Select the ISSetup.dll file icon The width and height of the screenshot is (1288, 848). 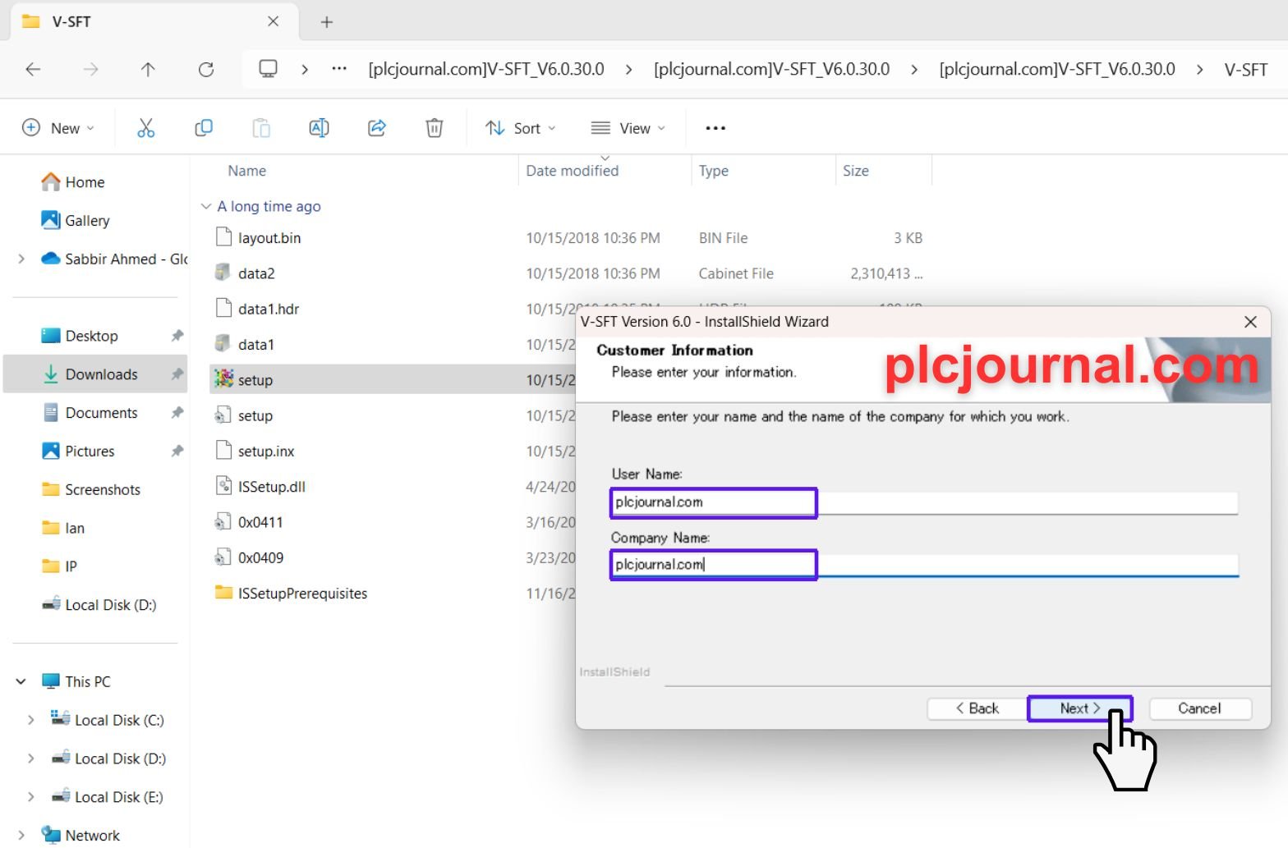[223, 486]
